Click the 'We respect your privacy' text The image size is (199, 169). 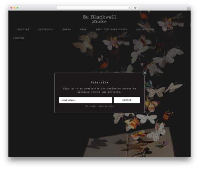pyautogui.click(x=99, y=106)
